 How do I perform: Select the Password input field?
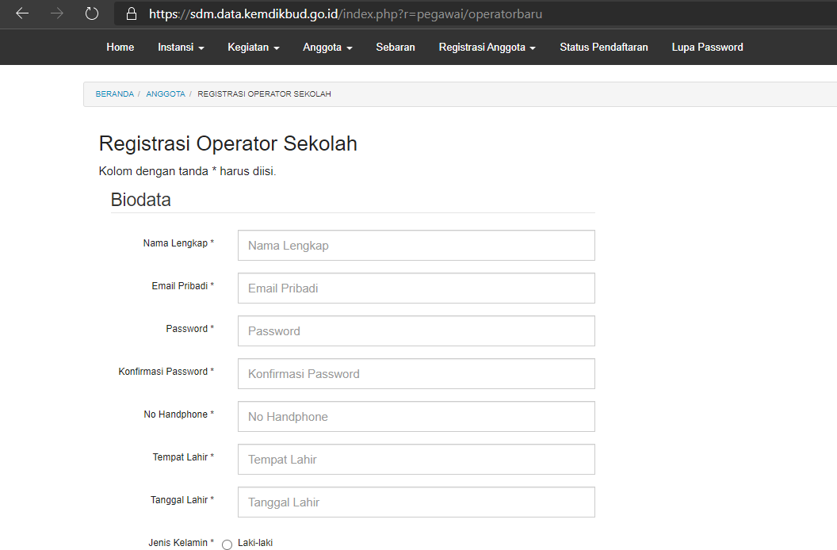click(x=415, y=330)
